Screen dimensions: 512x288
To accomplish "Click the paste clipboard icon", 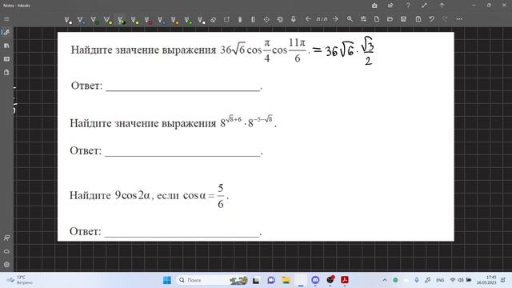I will [x=418, y=19].
